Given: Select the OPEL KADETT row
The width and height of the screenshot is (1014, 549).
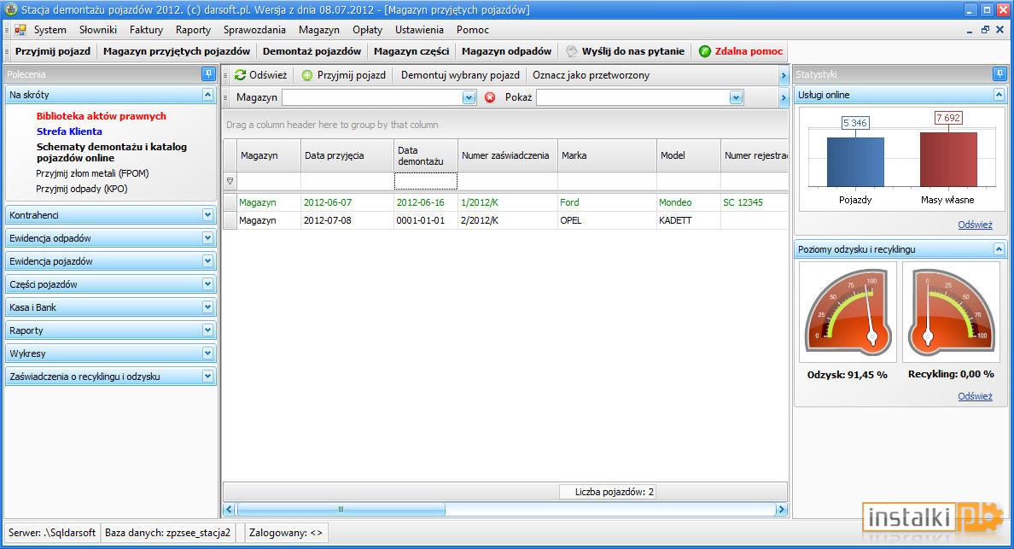Looking at the screenshot, I should click(x=505, y=220).
